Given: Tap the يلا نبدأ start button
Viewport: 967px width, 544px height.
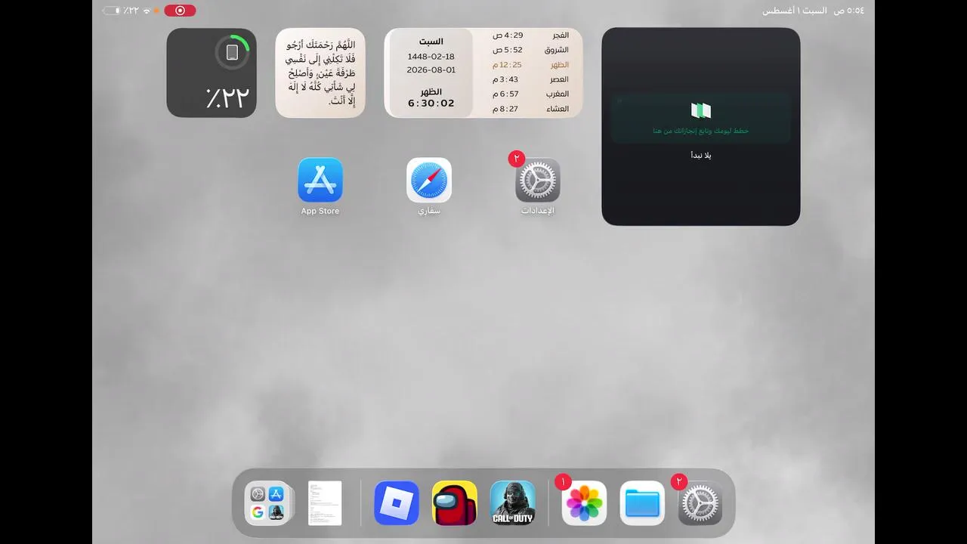Looking at the screenshot, I should click(x=701, y=156).
